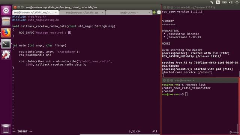Open the Terminal icon in dock
Image resolution: width=240 pixels, height=135 pixels.
pos(6,44)
